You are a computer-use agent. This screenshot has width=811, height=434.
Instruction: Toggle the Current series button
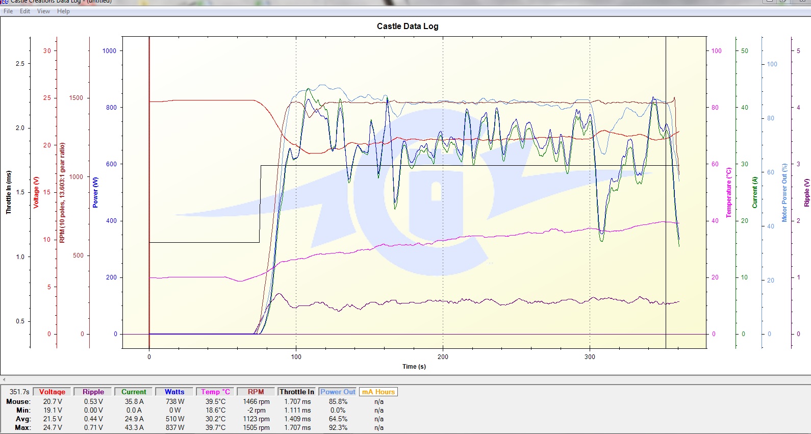(x=134, y=392)
